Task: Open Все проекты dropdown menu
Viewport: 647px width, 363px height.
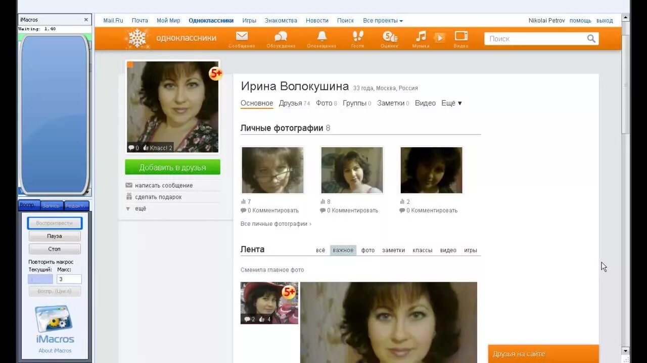Action: tap(383, 21)
